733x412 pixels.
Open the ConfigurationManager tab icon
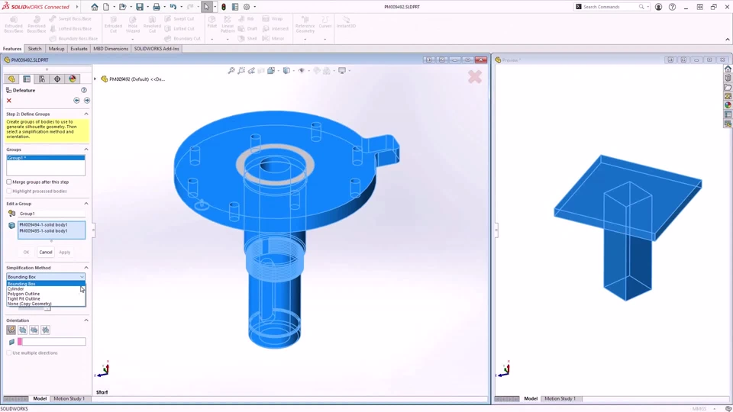[x=41, y=79]
